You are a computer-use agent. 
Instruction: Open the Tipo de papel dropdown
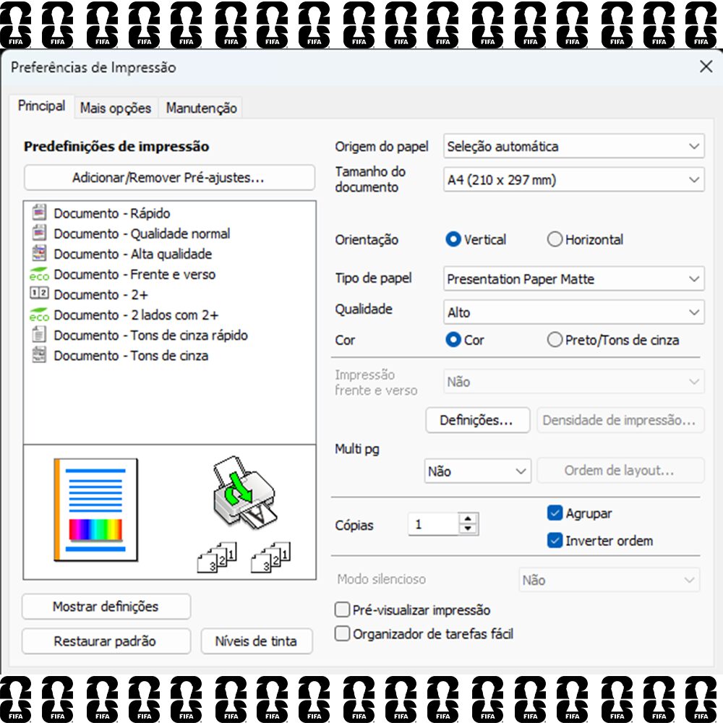pos(573,278)
